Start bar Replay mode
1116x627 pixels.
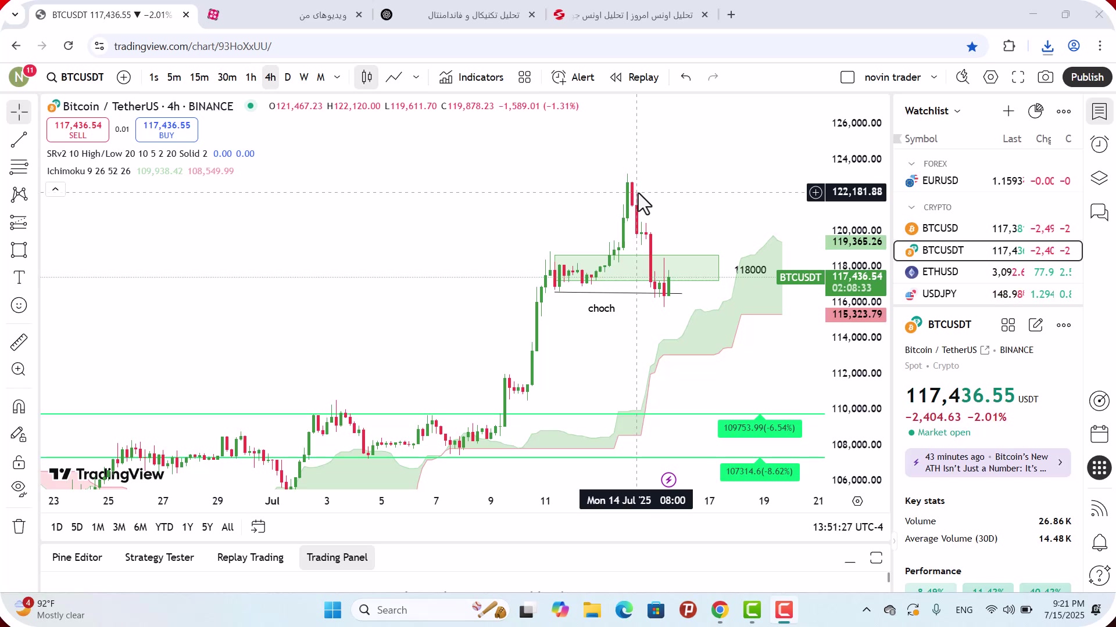[x=635, y=77]
